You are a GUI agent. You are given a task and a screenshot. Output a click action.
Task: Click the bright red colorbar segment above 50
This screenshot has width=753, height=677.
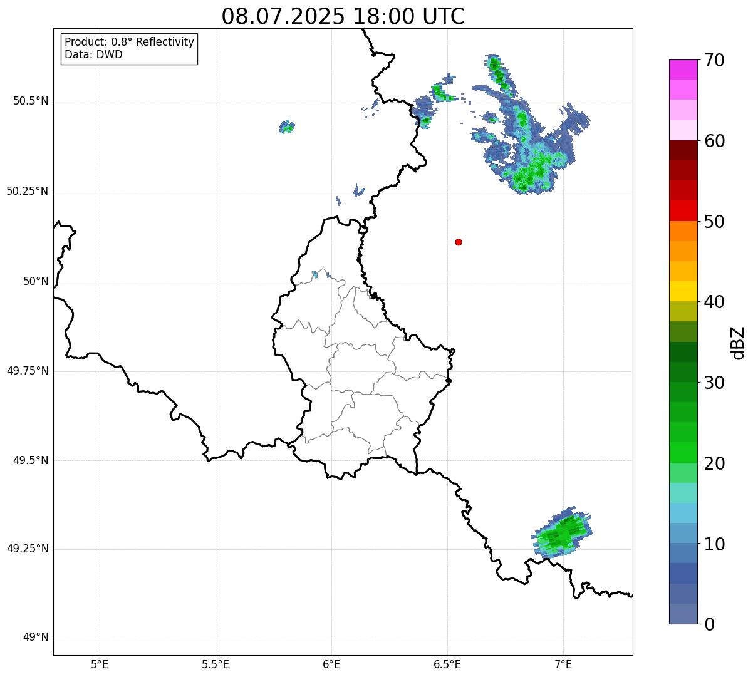coord(683,211)
